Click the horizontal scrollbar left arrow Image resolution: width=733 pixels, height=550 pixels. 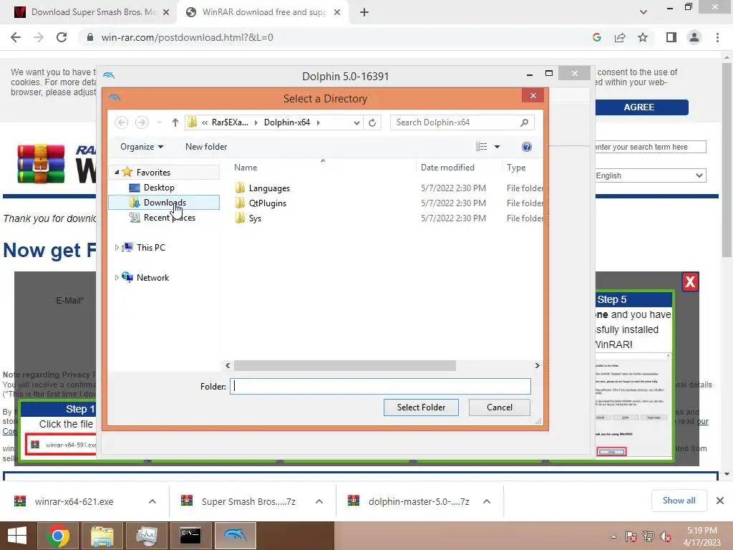[228, 366]
